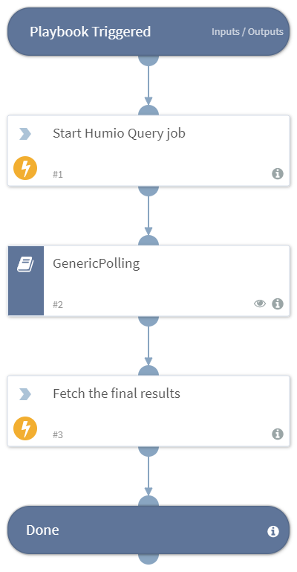Click connector dot below the Done node

coord(148,559)
